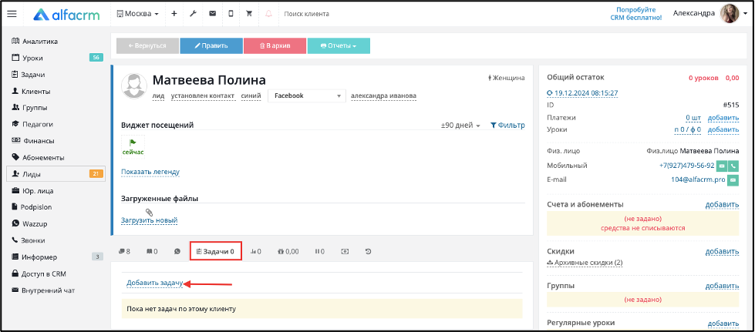Click the Править button
Screen dimensions: 755x332
[211, 45]
